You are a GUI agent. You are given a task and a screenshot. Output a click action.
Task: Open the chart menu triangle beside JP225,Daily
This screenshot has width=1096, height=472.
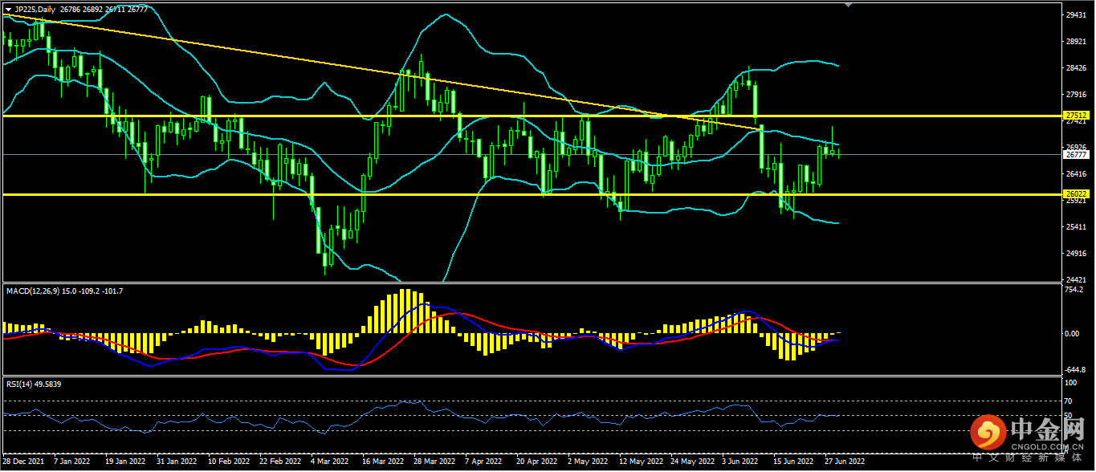pos(8,10)
